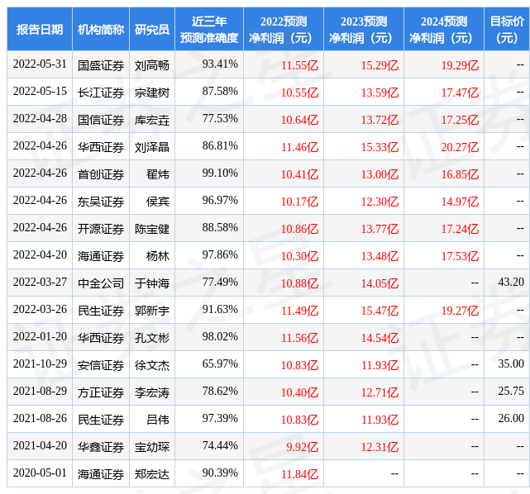Click researcher name 陈宝健
This screenshot has width=530, height=494.
(152, 229)
